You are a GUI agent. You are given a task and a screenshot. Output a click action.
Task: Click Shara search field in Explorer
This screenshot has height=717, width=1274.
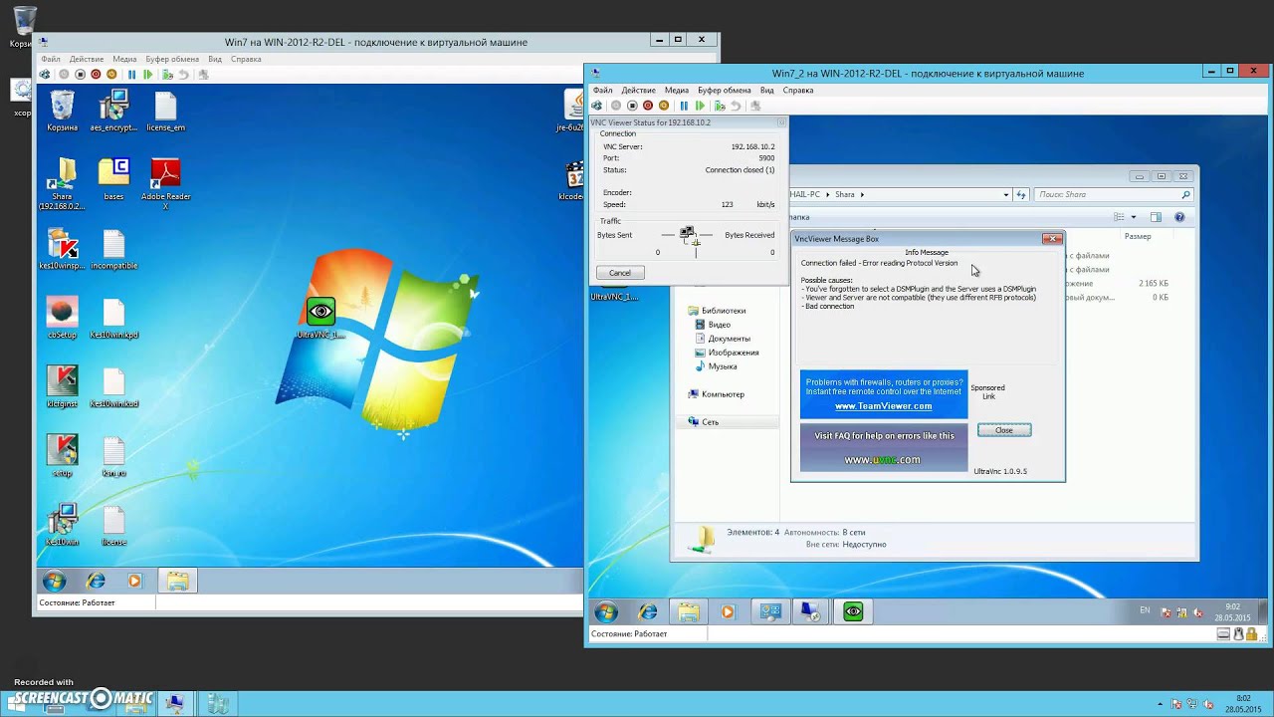pyautogui.click(x=1113, y=195)
